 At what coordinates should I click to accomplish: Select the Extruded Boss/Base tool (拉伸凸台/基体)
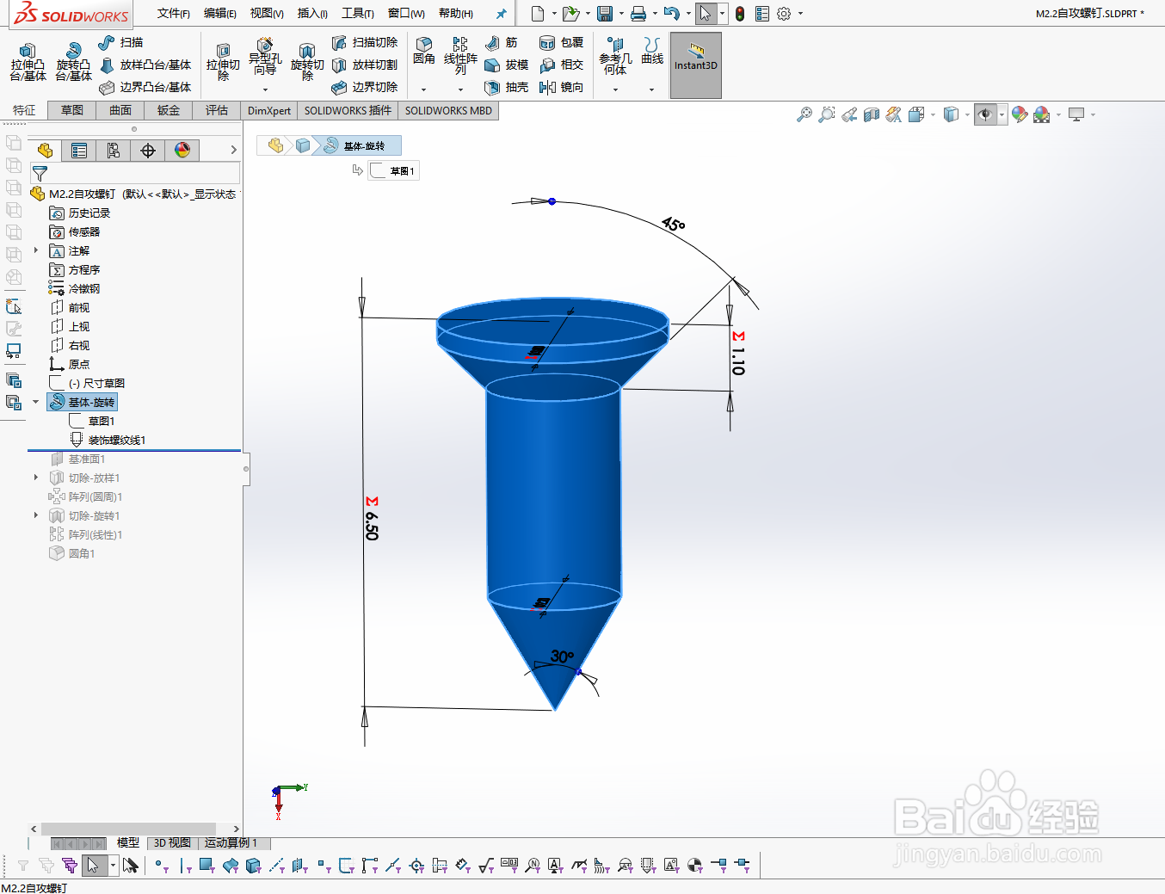point(28,63)
